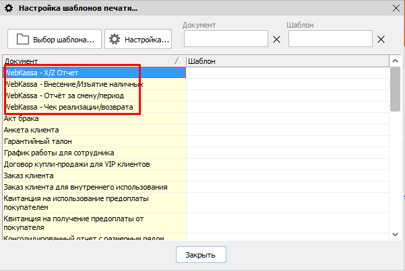Image resolution: width=405 pixels, height=271 pixels.
Task: Click the gear icon in title bar
Action: [x=9, y=8]
